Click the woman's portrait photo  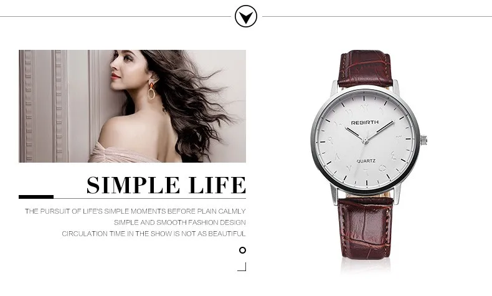point(132,106)
